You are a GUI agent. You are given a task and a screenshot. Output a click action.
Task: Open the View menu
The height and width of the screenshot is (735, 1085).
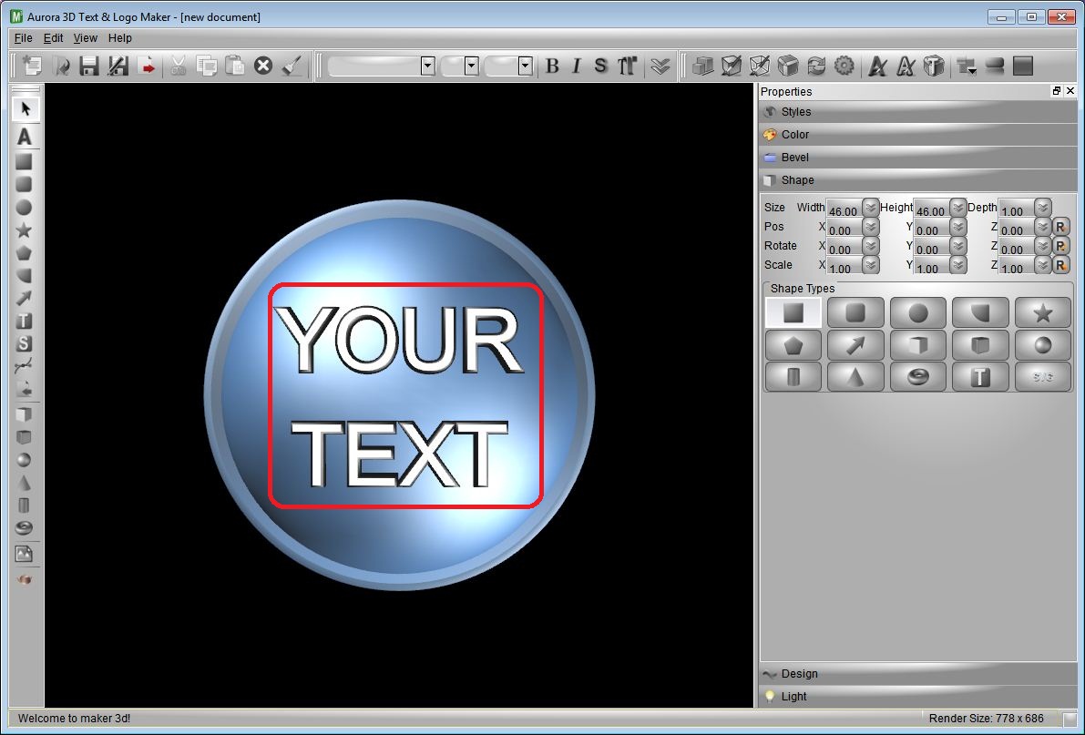pyautogui.click(x=85, y=37)
